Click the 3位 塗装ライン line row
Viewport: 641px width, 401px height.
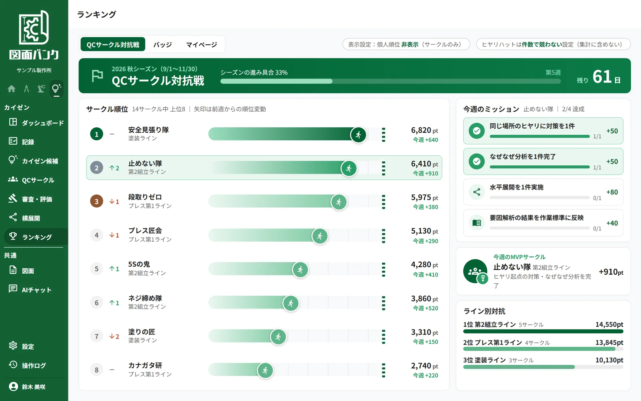543,363
